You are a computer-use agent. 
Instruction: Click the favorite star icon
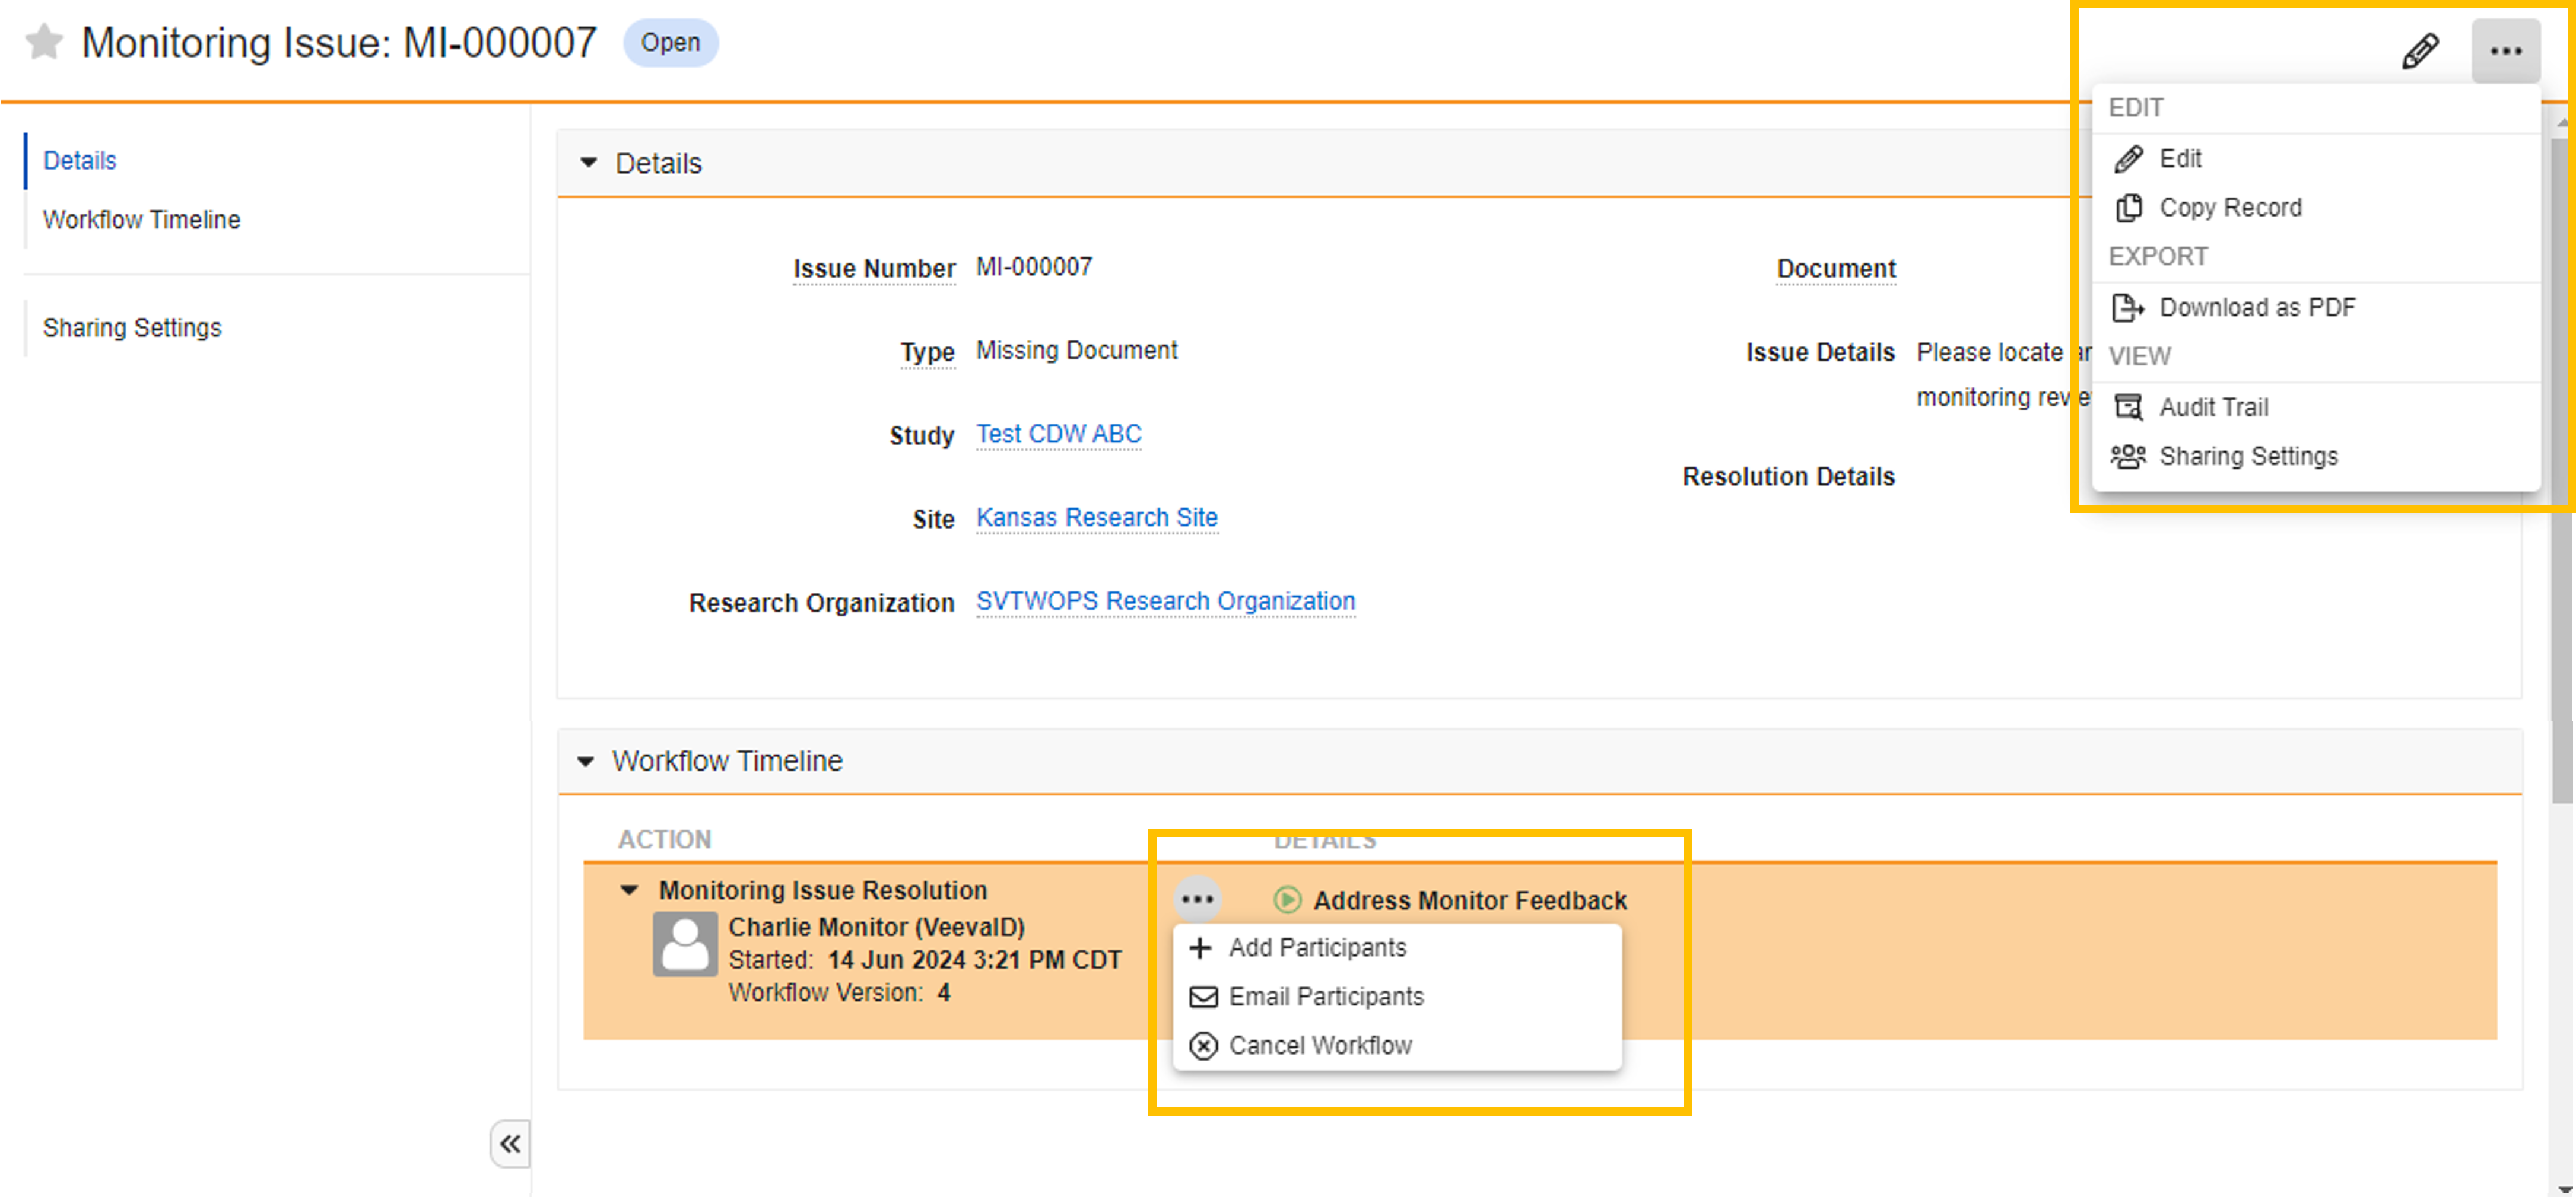point(44,43)
